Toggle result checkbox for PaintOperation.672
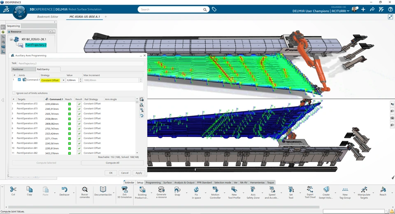This screenshot has height=214, width=395. [x=79, y=104]
